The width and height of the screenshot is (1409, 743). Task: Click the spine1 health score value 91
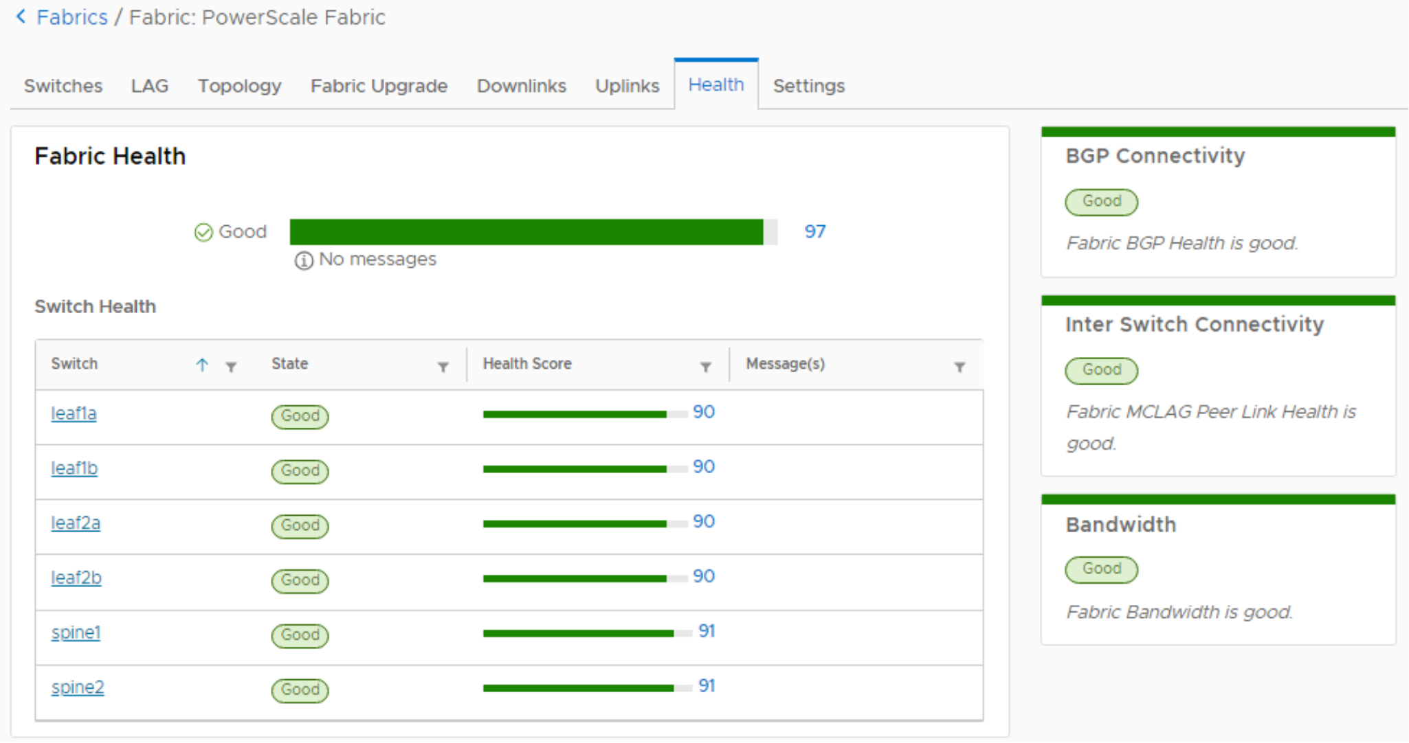click(x=707, y=631)
